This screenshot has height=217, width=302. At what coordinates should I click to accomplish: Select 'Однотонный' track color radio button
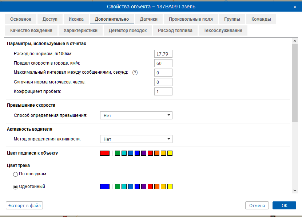click(x=15, y=187)
